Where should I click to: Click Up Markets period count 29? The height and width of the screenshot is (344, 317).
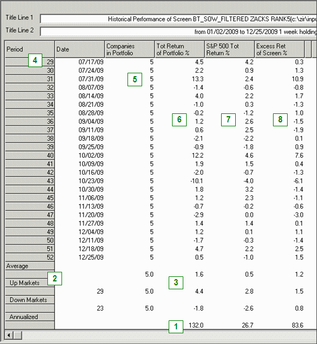[x=100, y=292]
